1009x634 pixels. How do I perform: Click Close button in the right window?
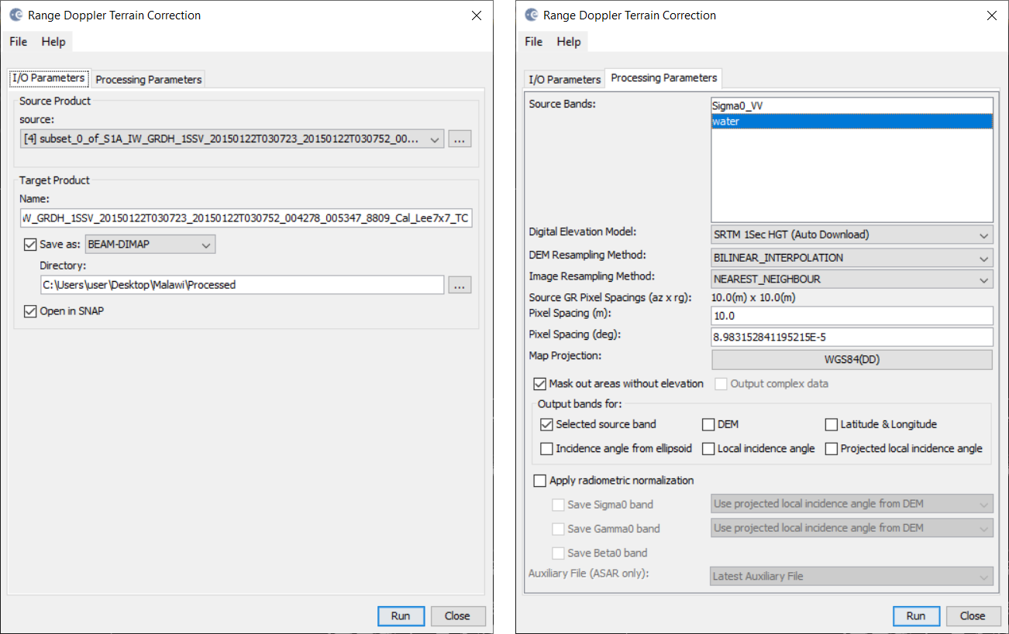(x=973, y=616)
